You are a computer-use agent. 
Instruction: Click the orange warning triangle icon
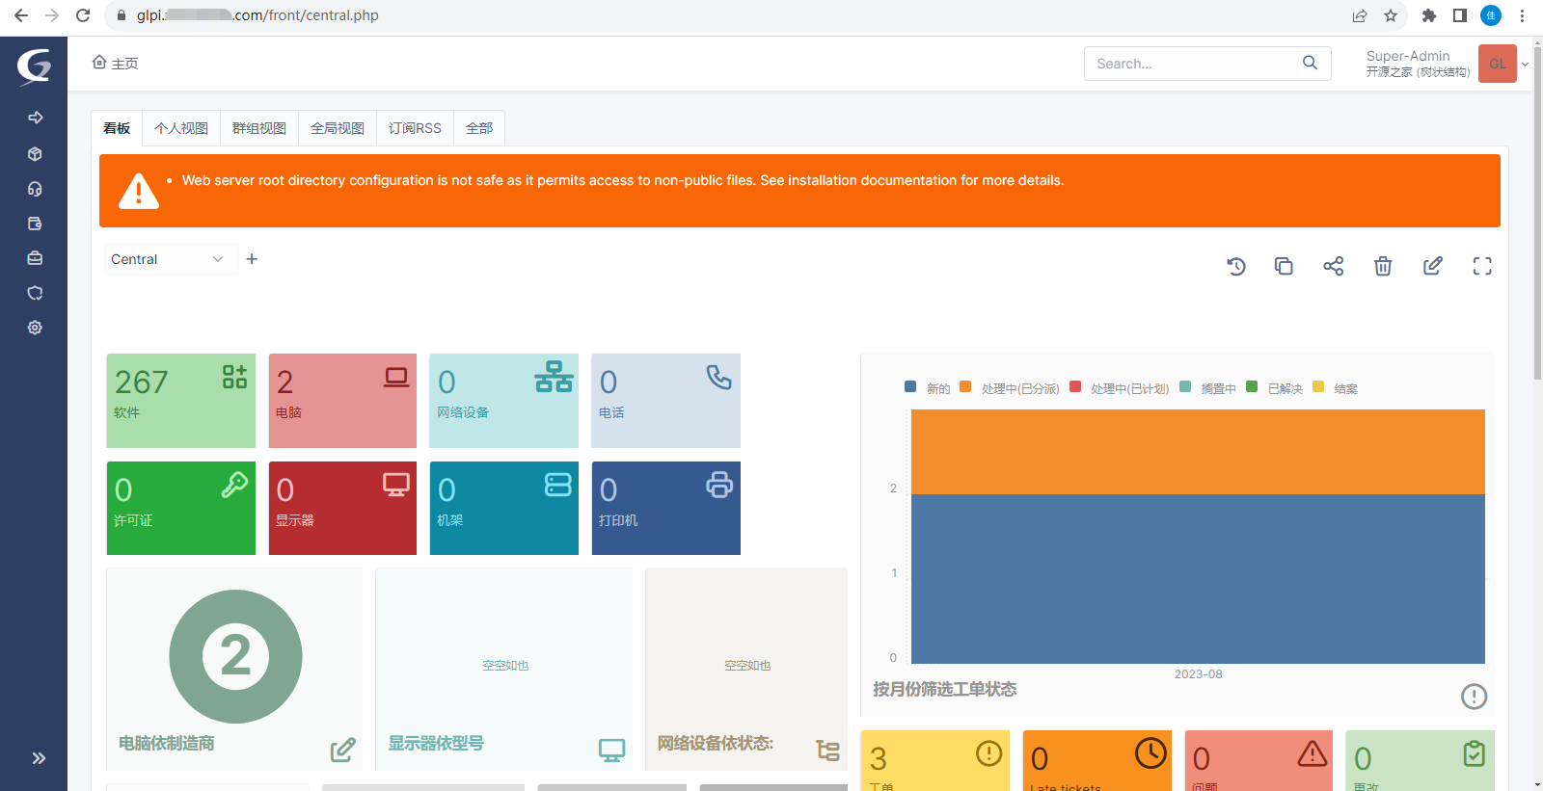pyautogui.click(x=139, y=191)
